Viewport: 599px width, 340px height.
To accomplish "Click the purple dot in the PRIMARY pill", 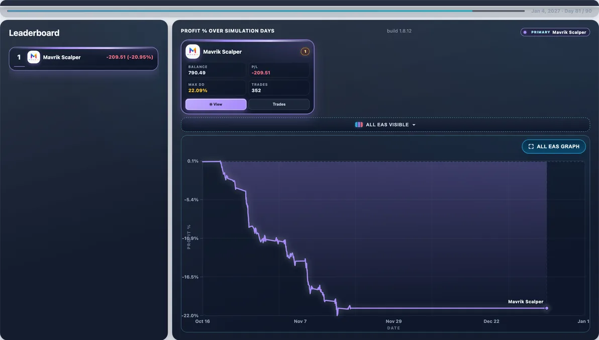I will click(x=525, y=32).
